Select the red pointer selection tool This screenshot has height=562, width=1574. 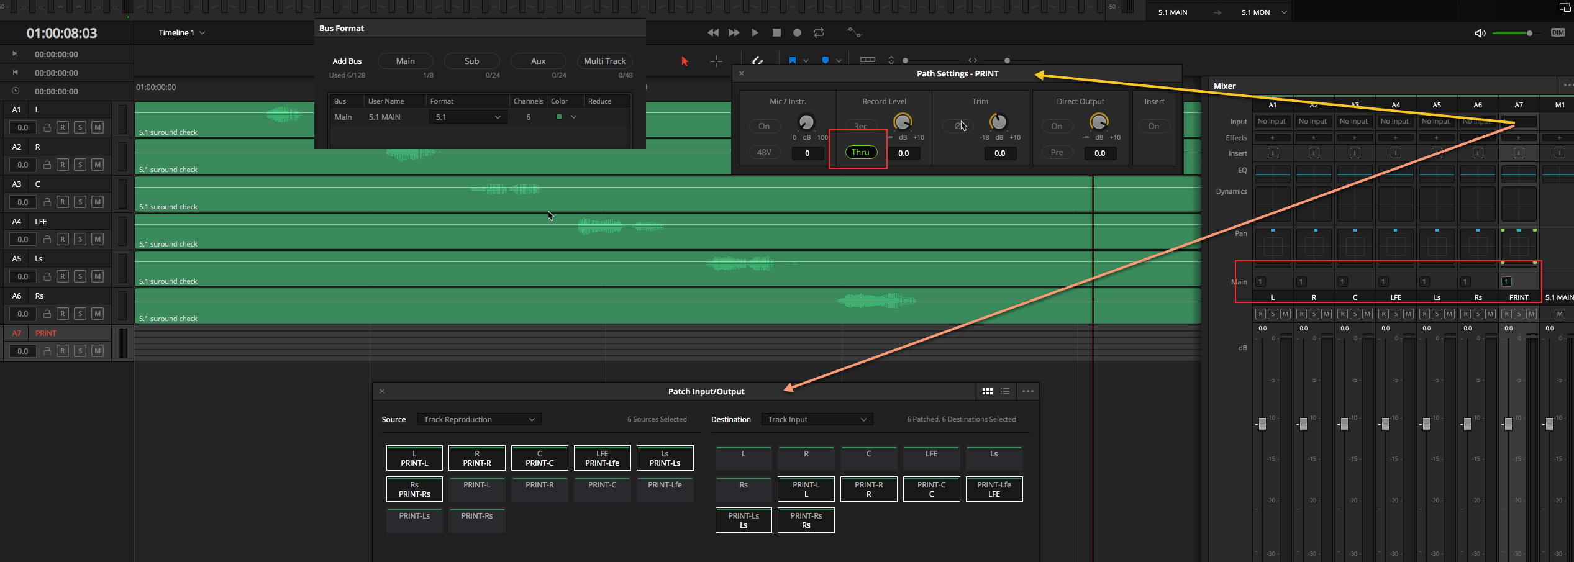[685, 61]
